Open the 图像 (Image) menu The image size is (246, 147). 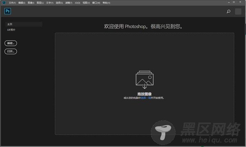(31, 3)
